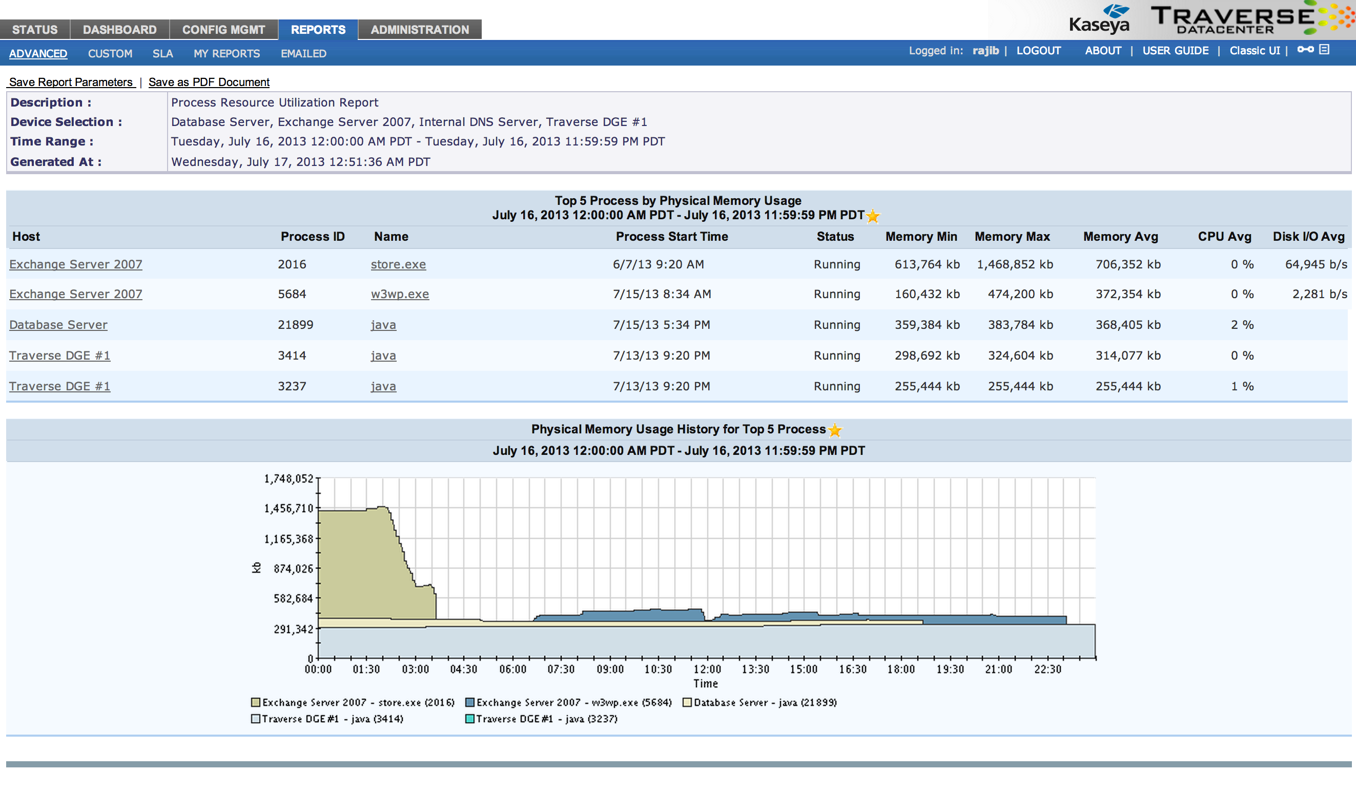Click the w3wp.exe process link
1356x793 pixels.
coord(400,294)
